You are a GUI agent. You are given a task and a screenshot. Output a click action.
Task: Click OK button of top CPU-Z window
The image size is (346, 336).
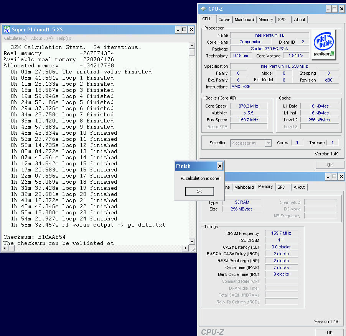330,165
